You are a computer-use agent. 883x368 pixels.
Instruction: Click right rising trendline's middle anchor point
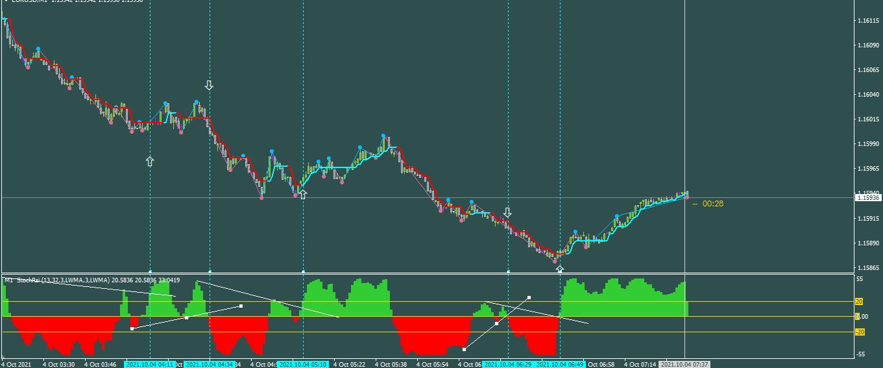pyautogui.click(x=496, y=323)
